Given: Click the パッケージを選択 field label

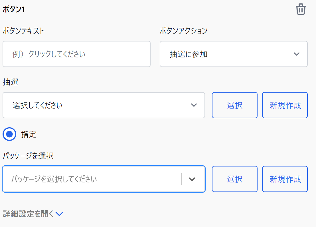Looking at the screenshot, I should click(28, 156).
